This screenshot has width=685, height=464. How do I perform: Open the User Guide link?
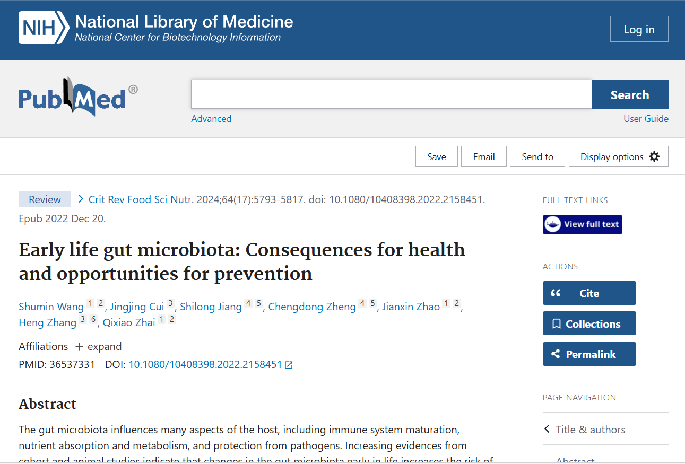pos(646,119)
